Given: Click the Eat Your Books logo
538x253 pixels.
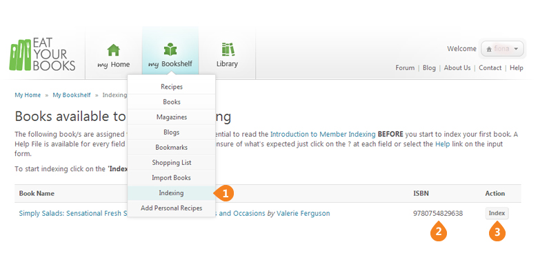Looking at the screenshot, I should tap(42, 54).
